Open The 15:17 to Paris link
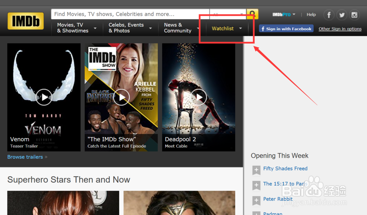This screenshot has height=215, width=367. 285,184
